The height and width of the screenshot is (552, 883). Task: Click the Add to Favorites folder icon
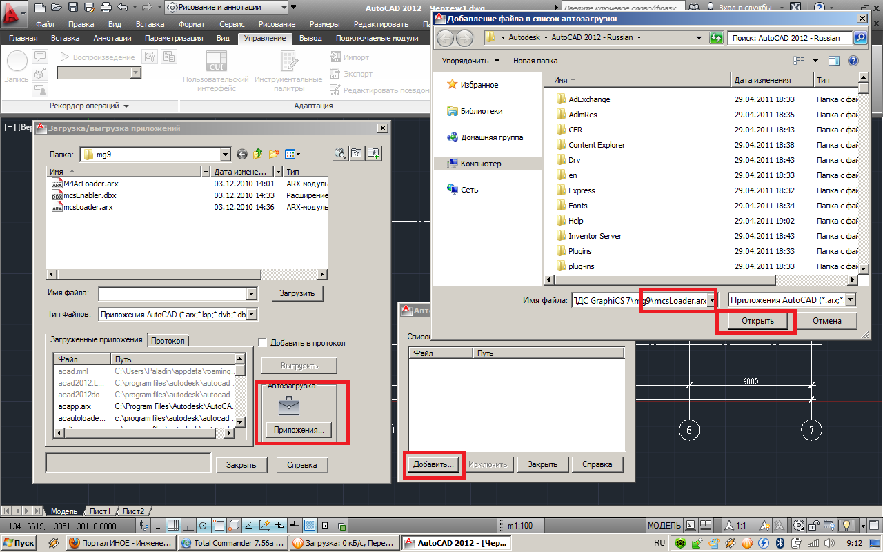click(373, 154)
